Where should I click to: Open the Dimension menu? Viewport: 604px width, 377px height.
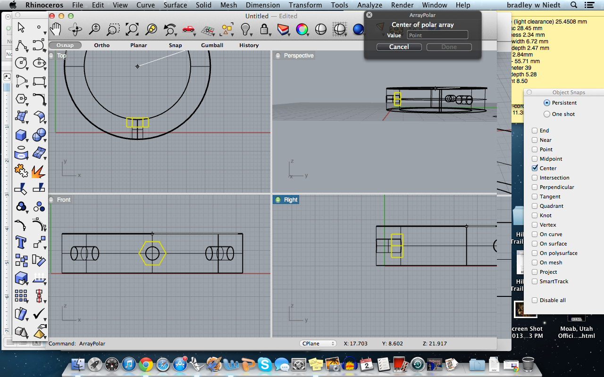pyautogui.click(x=263, y=5)
